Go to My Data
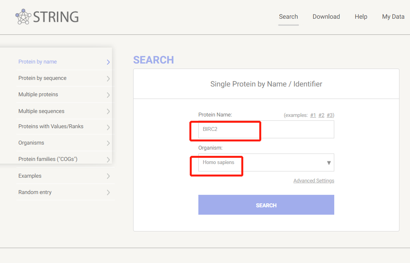410x263 pixels. pos(393,16)
